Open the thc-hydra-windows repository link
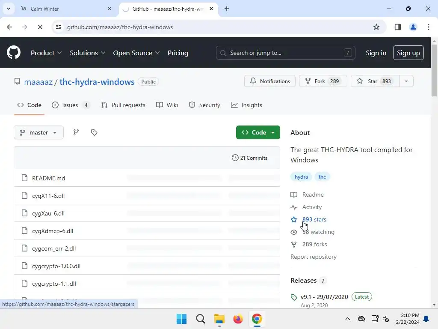This screenshot has height=329, width=438. click(97, 82)
